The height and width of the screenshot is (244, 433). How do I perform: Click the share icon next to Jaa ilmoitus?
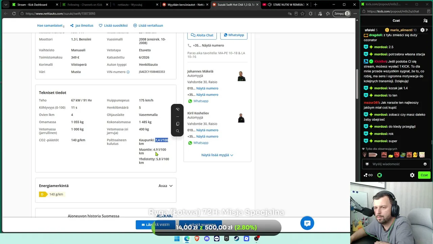[x=72, y=25]
